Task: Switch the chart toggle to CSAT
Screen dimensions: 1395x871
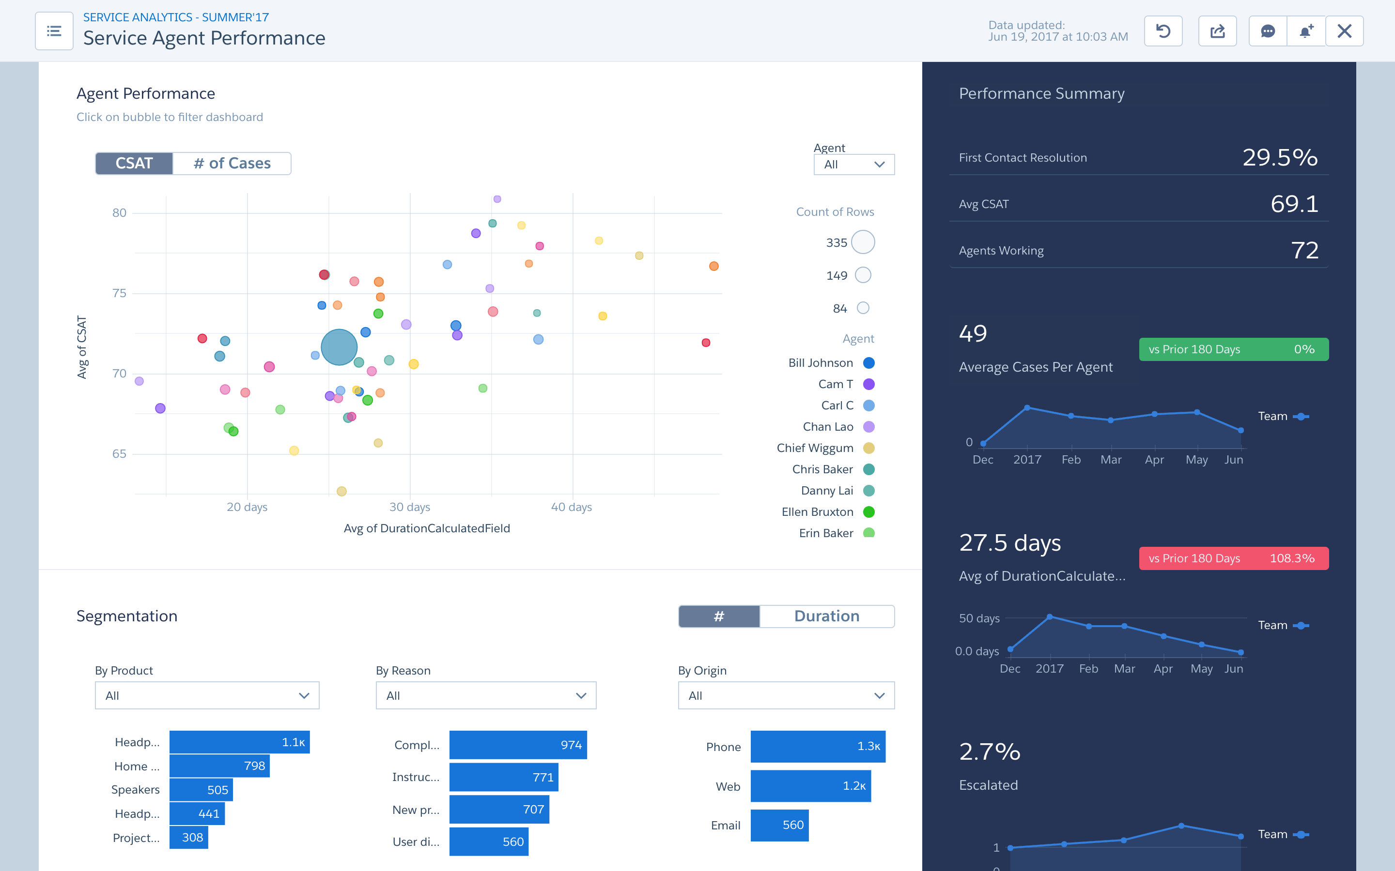Action: tap(134, 164)
